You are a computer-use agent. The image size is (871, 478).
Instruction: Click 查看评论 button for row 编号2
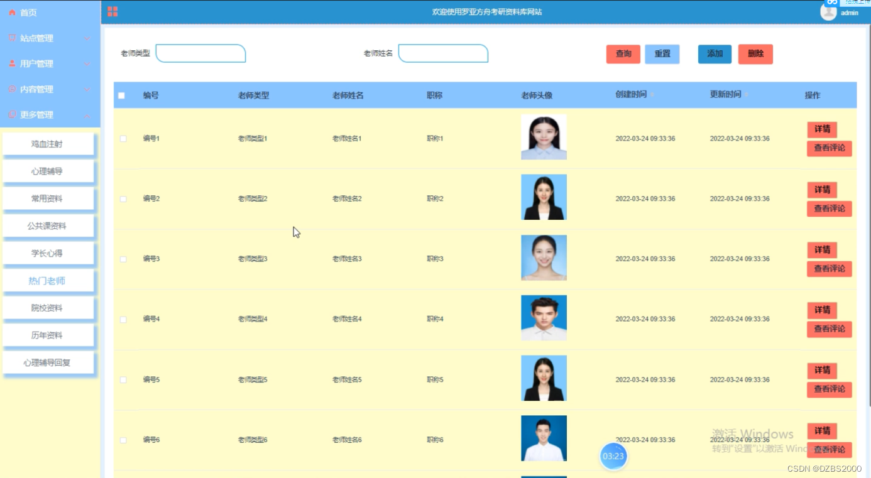point(830,209)
